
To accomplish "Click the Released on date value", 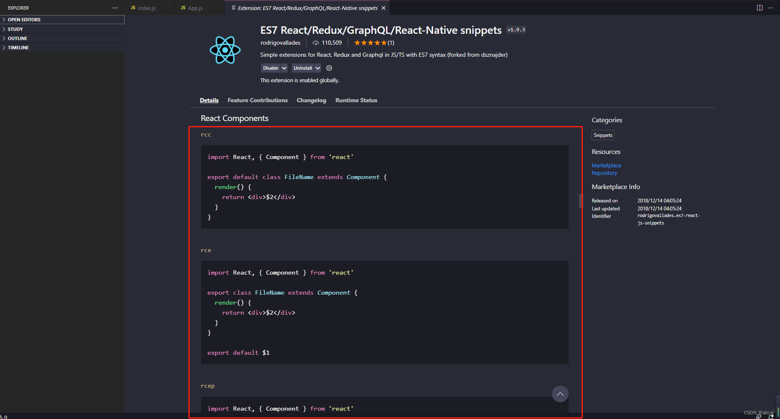I will [660, 201].
